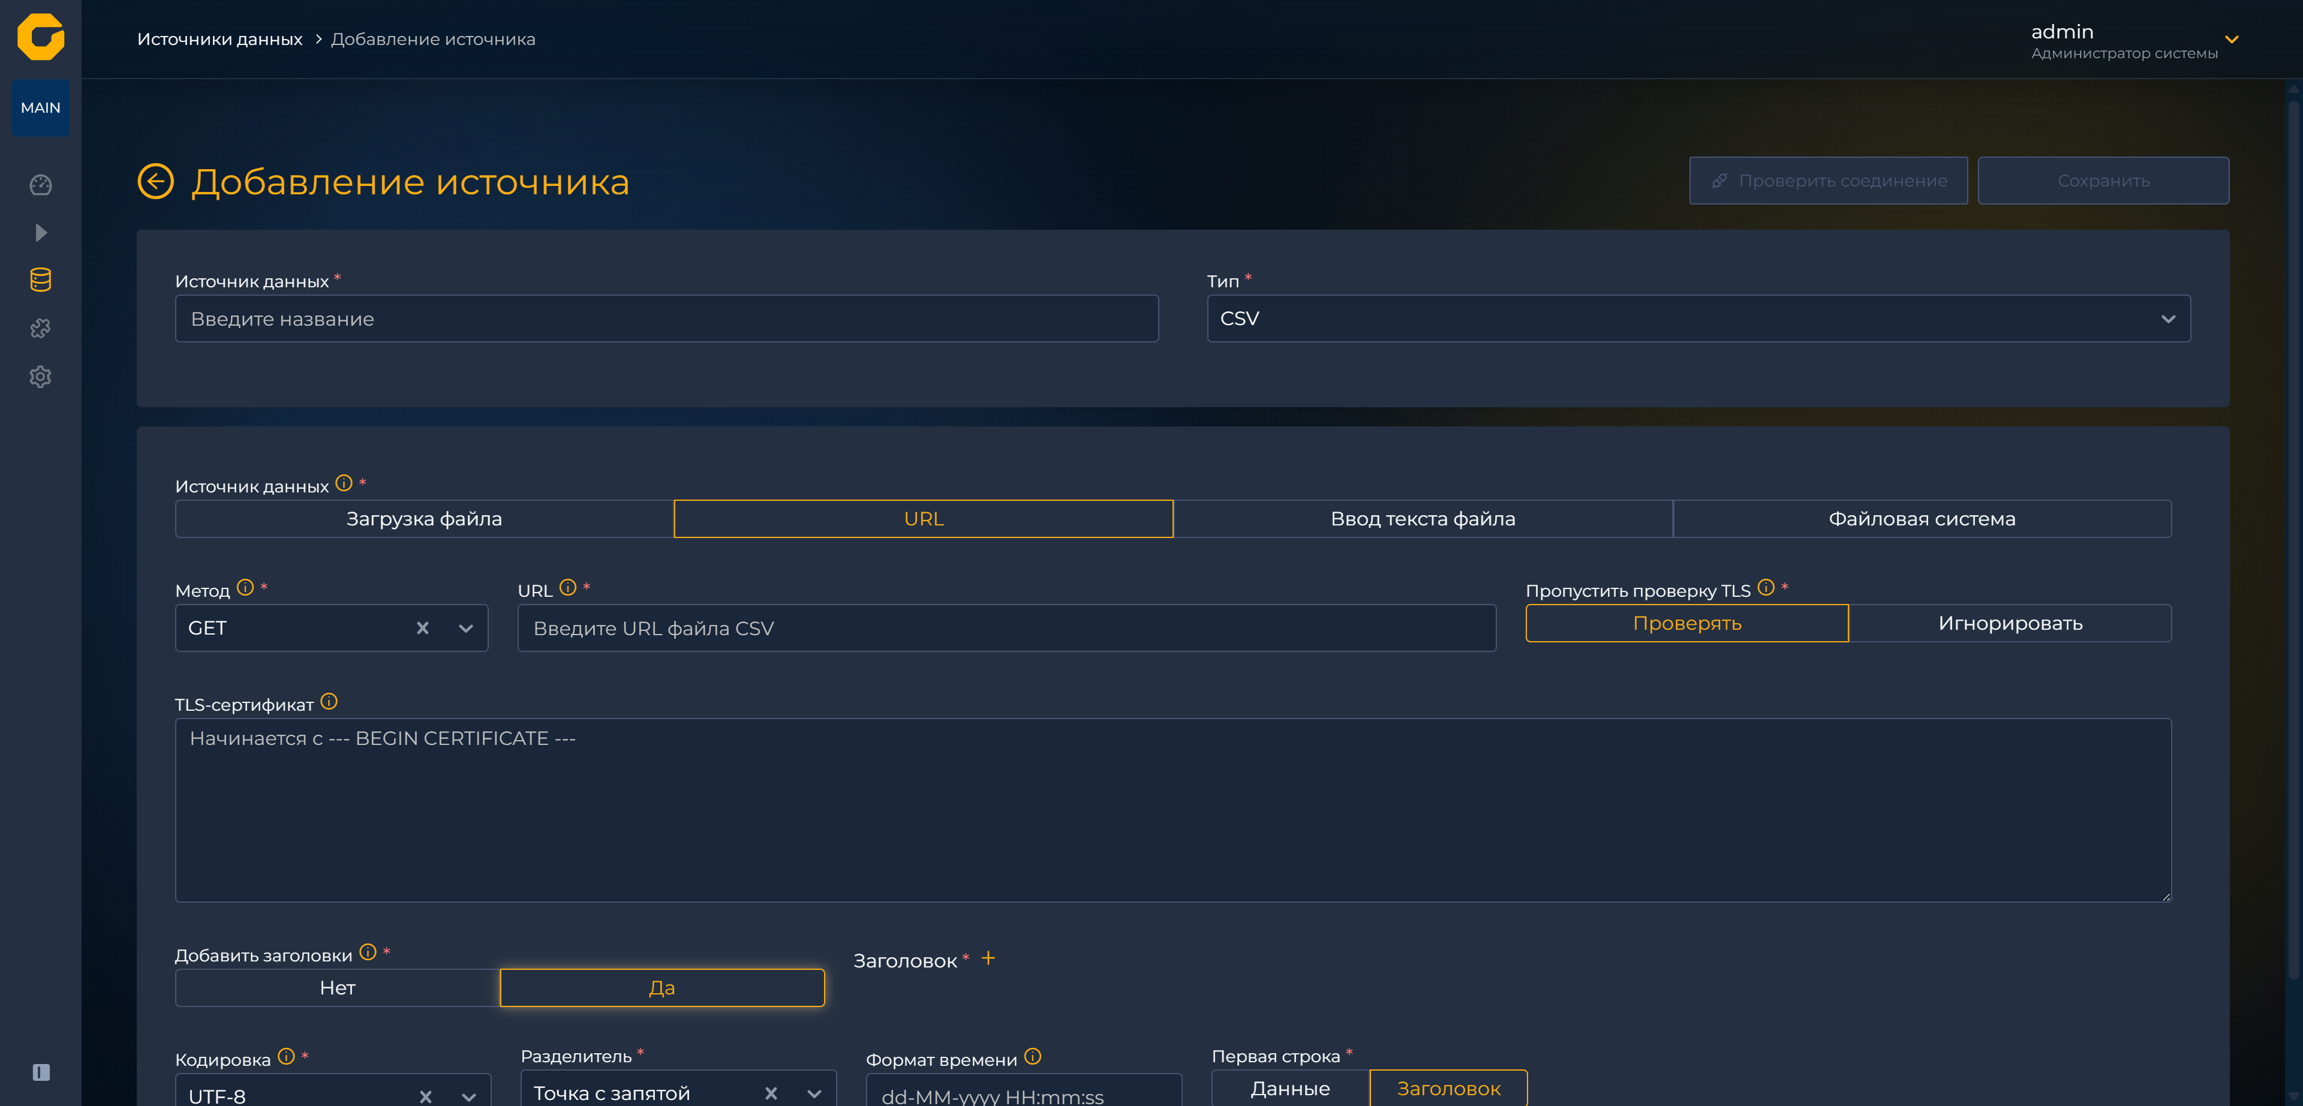2303x1106 pixels.
Task: Open the MAIN workspace tile
Action: click(40, 107)
